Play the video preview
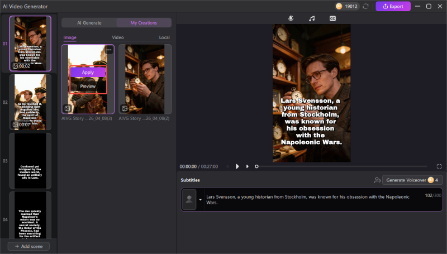 237,166
